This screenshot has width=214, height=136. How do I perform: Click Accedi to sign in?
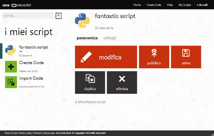pos(202,5)
